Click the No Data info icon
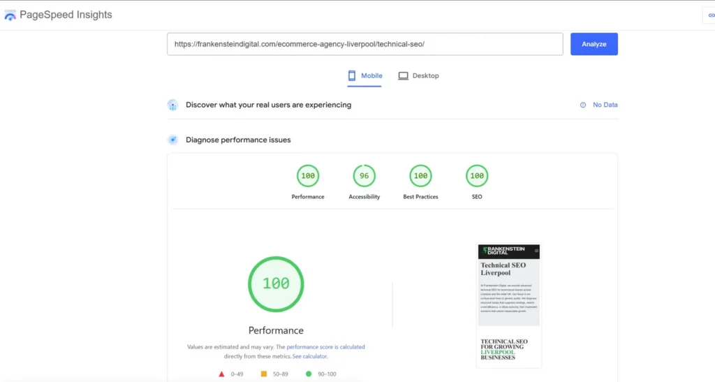Image resolution: width=715 pixels, height=382 pixels. pyautogui.click(x=583, y=105)
